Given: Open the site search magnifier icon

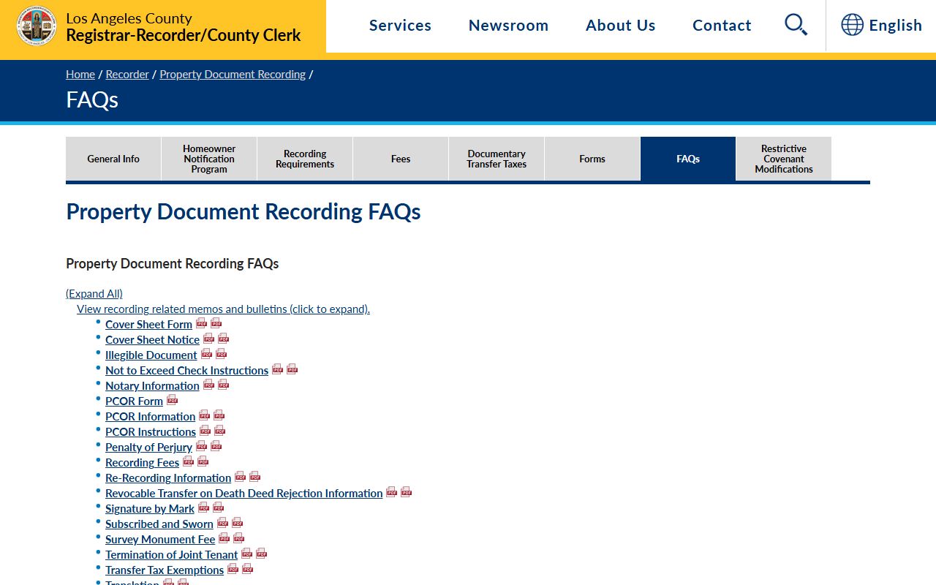Looking at the screenshot, I should click(796, 25).
